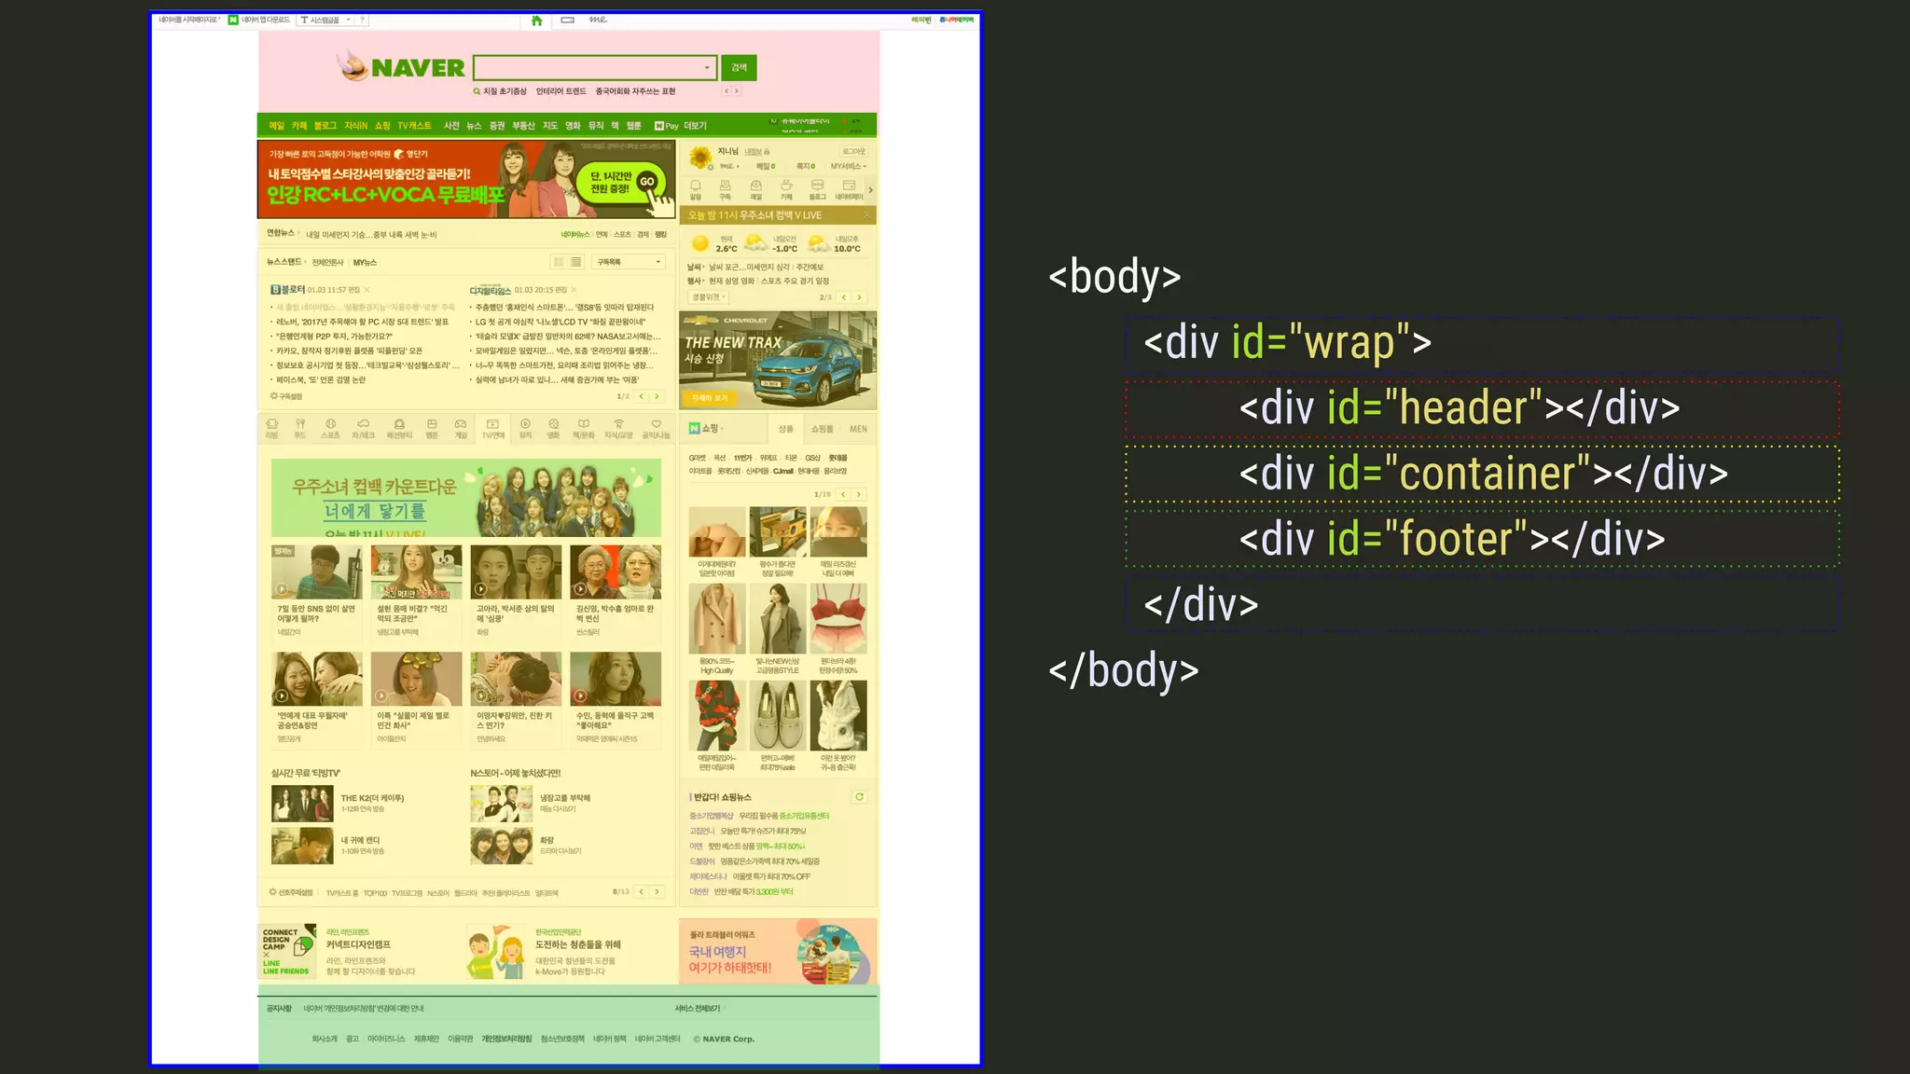Open 지식iN in green navigation bar
The width and height of the screenshot is (1910, 1074).
tap(355, 126)
